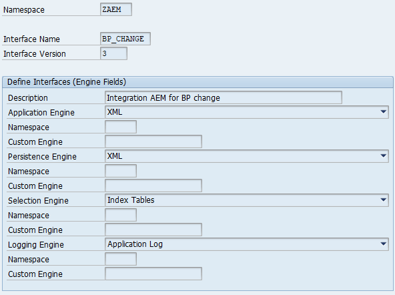Click the Description field with Integration AEM text
395x295 pixels.
[x=224, y=97]
